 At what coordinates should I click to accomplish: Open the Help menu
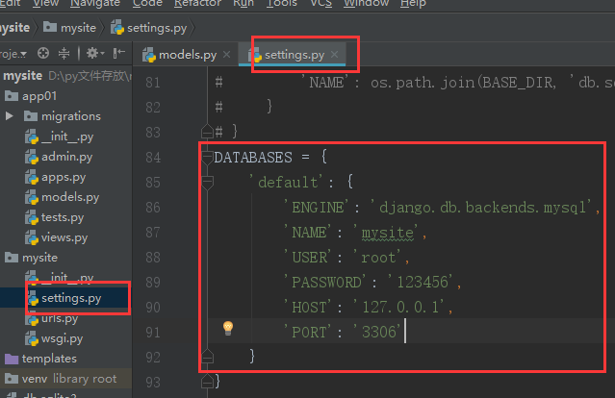click(413, 3)
